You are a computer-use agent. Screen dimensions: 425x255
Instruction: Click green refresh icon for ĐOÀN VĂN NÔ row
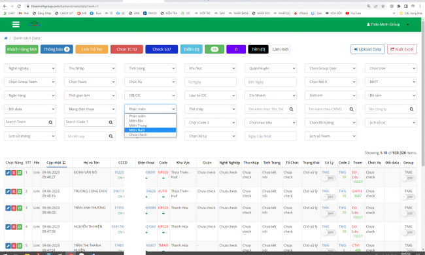click(x=20, y=173)
